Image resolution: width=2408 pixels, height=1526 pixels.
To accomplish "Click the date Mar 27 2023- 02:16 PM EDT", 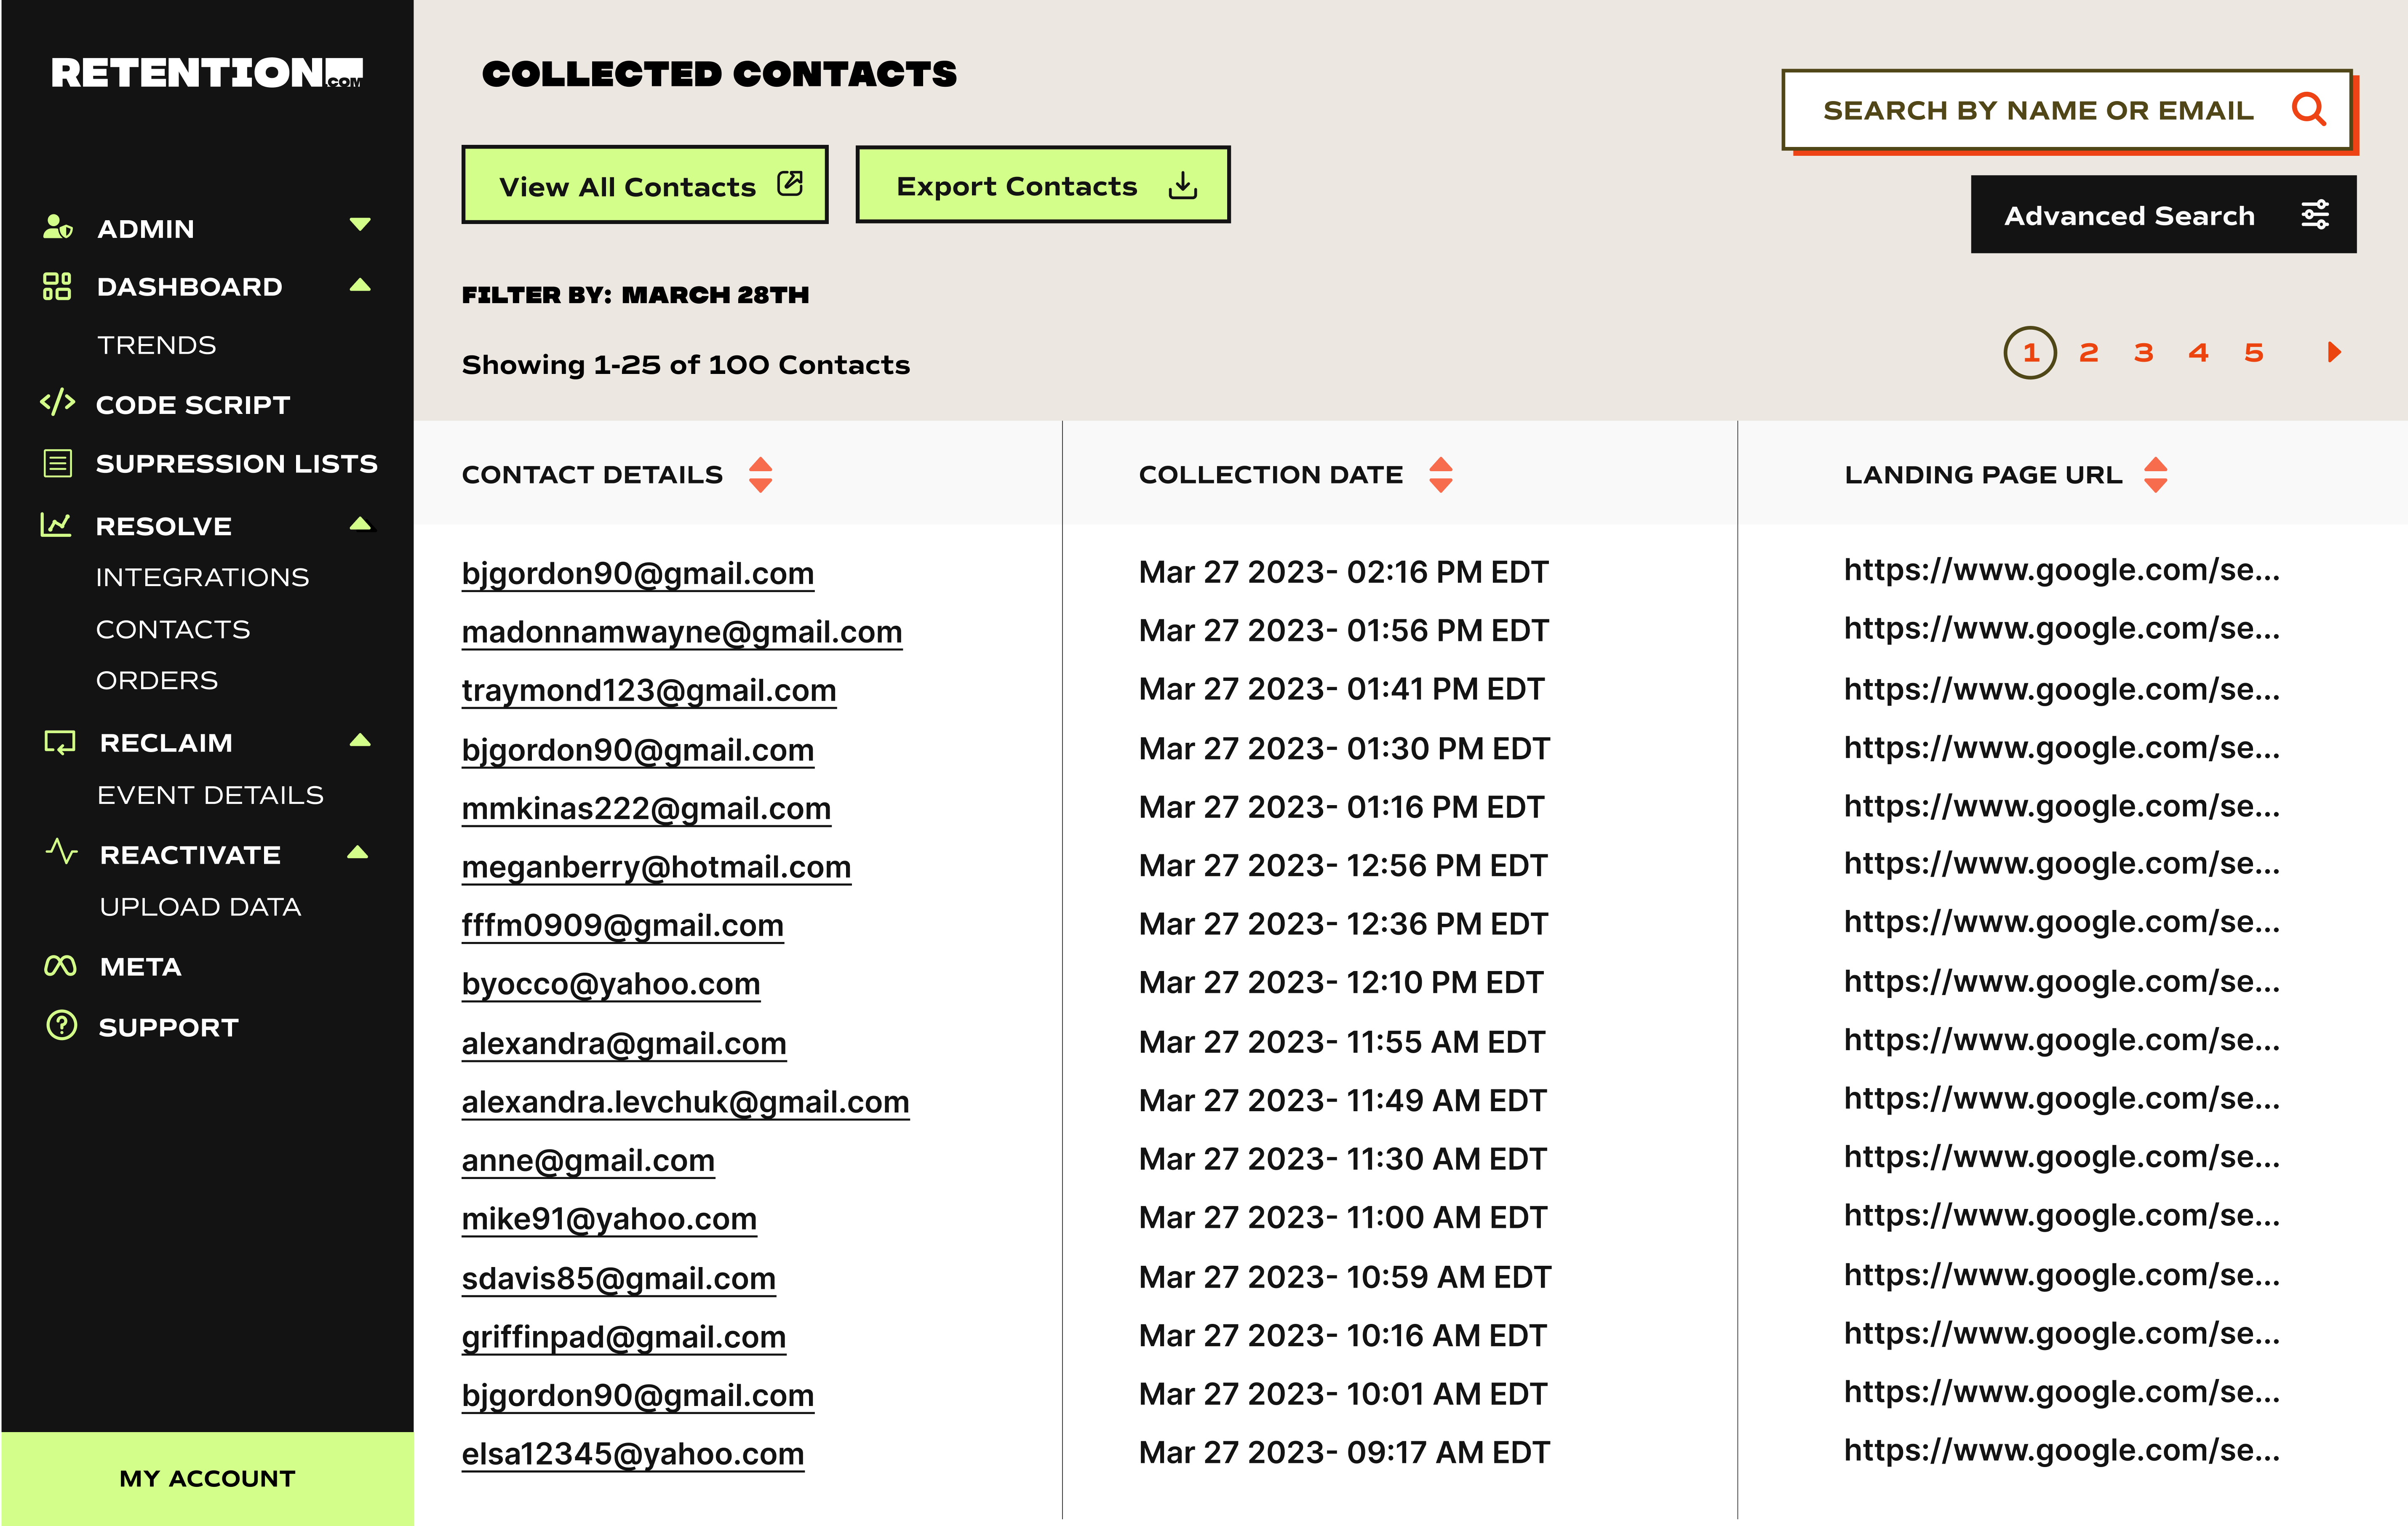I will 1344,572.
